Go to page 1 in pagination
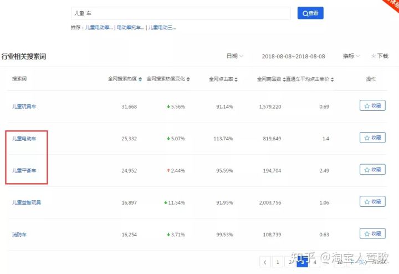399x274 pixels. (x=278, y=262)
